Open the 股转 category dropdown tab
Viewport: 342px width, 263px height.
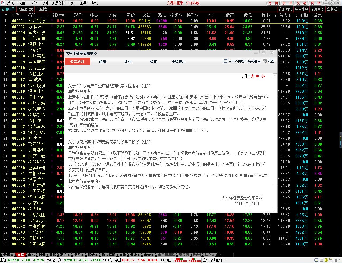point(93,255)
